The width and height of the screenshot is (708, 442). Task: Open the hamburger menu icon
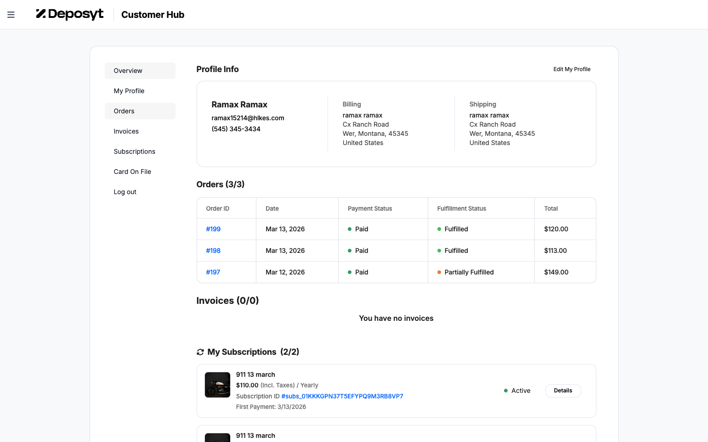[11, 15]
